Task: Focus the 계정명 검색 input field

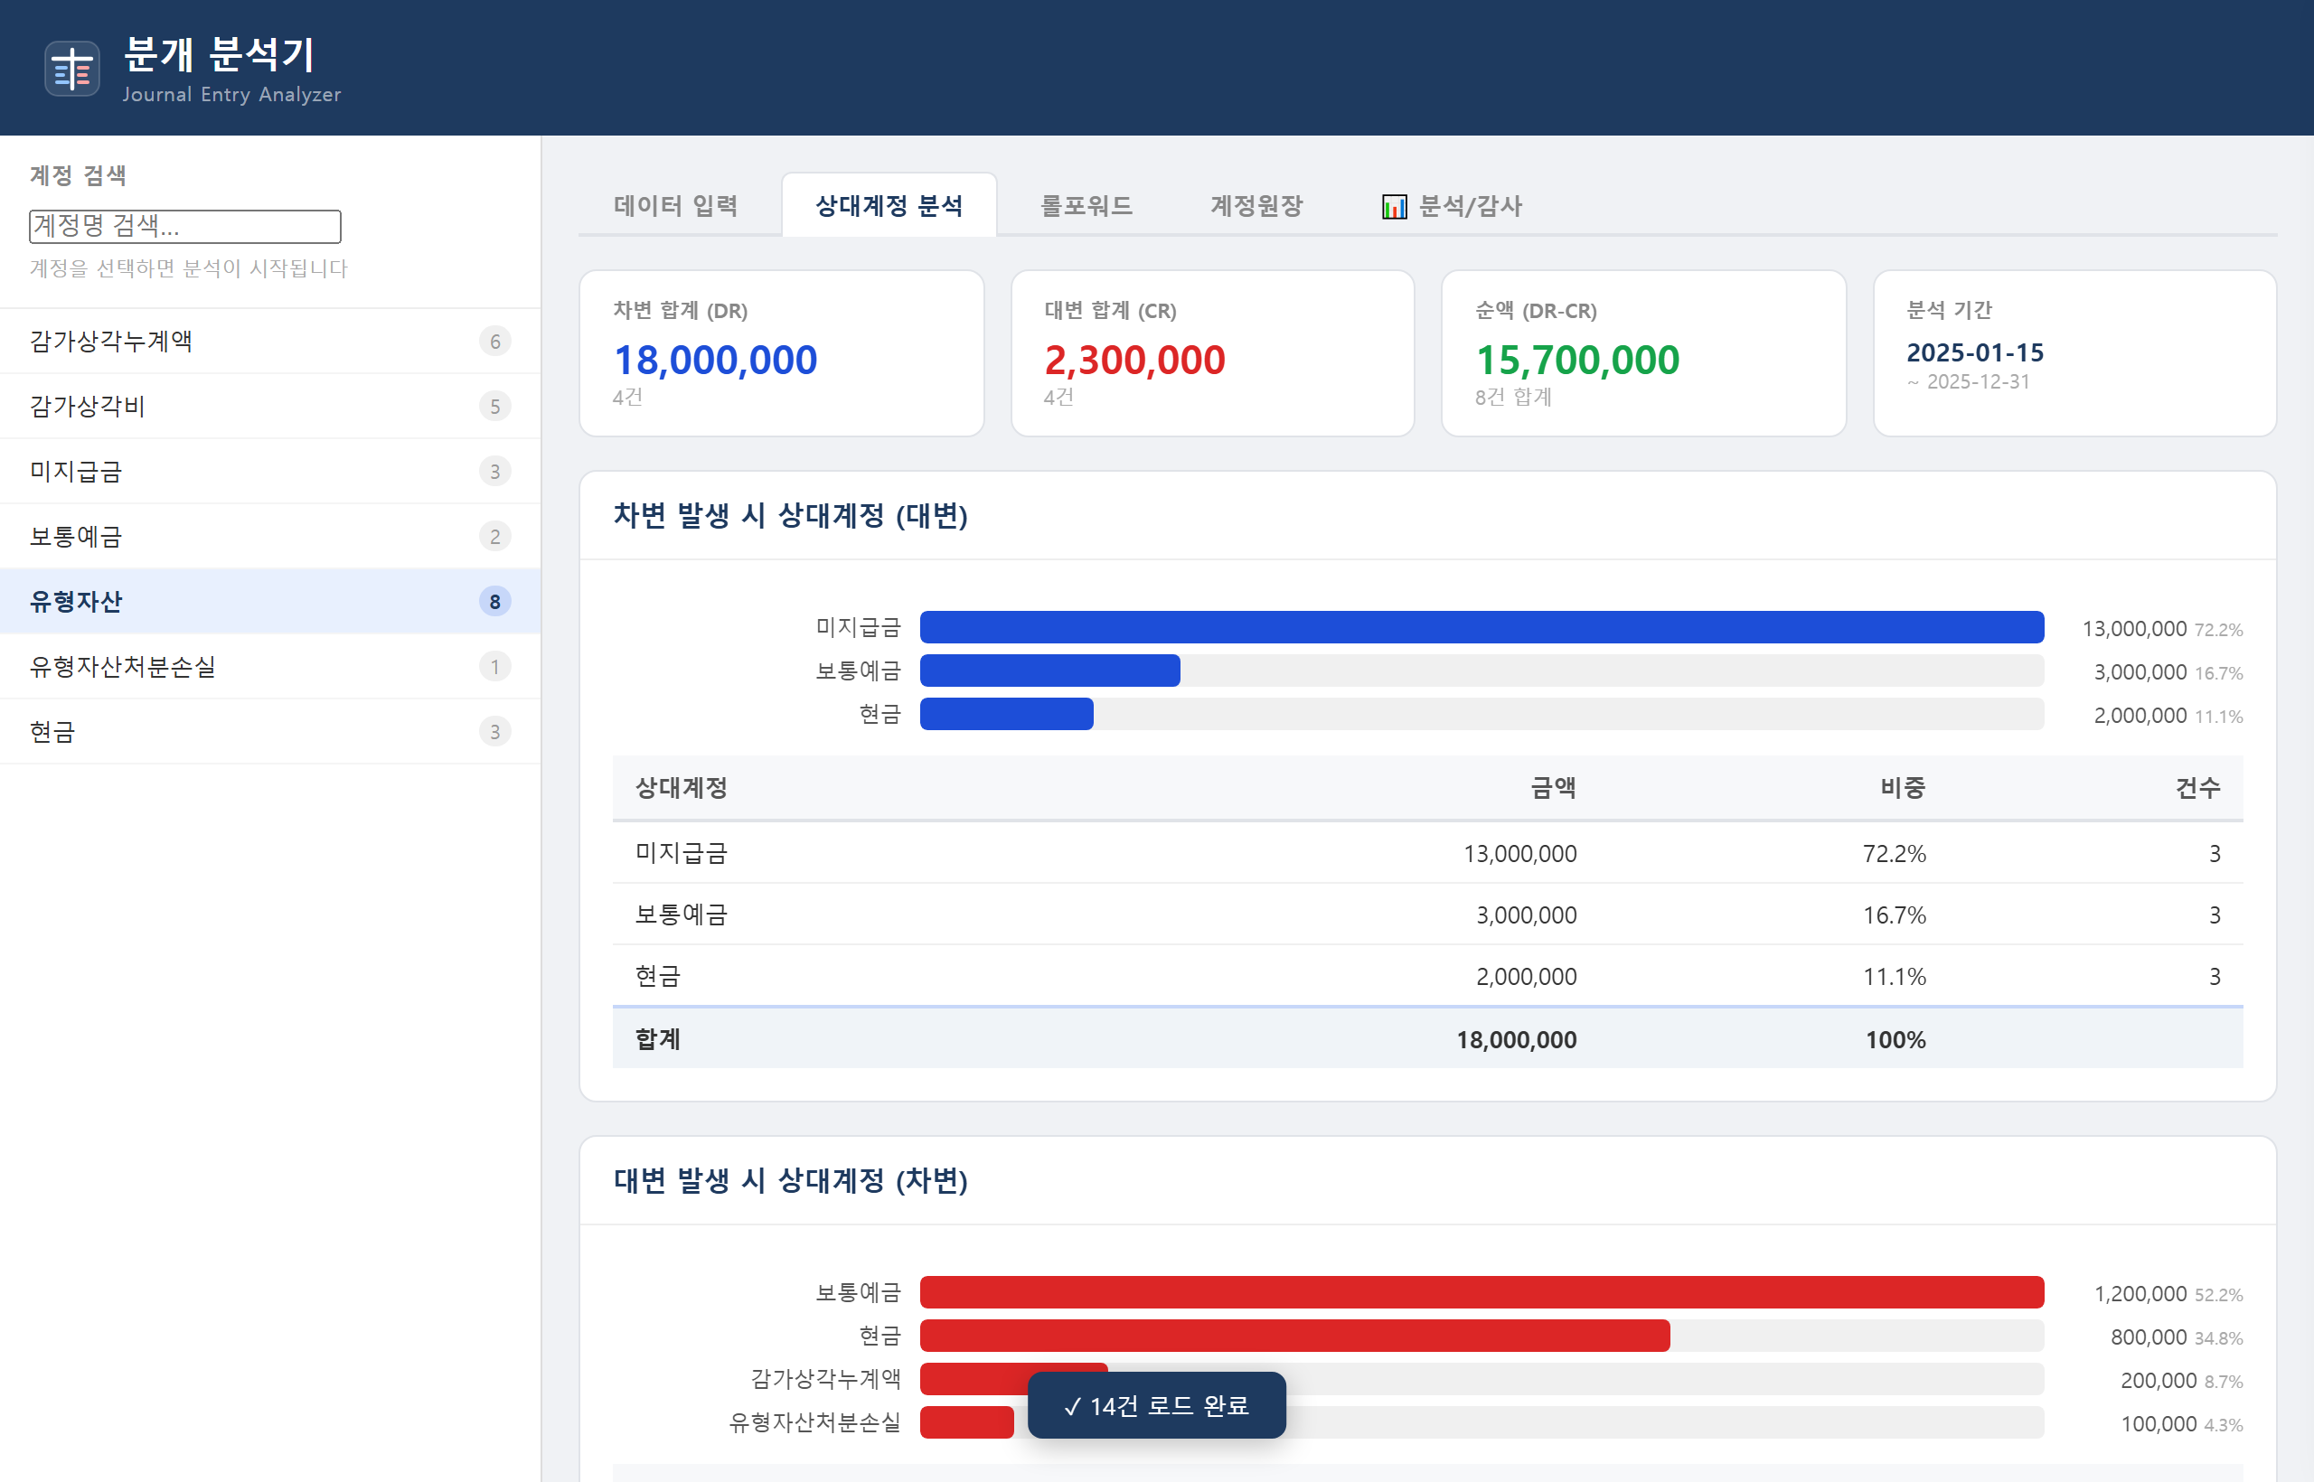Action: [x=184, y=226]
